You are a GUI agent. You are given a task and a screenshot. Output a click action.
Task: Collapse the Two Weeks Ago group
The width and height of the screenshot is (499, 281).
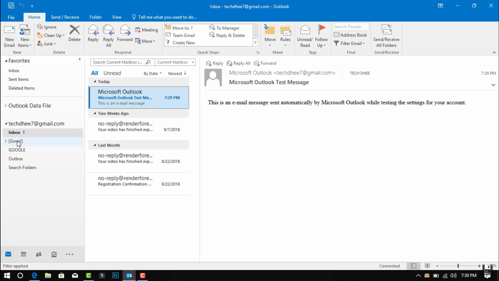click(95, 113)
